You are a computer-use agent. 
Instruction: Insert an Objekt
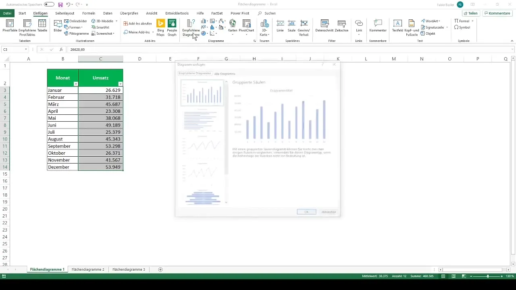click(428, 33)
